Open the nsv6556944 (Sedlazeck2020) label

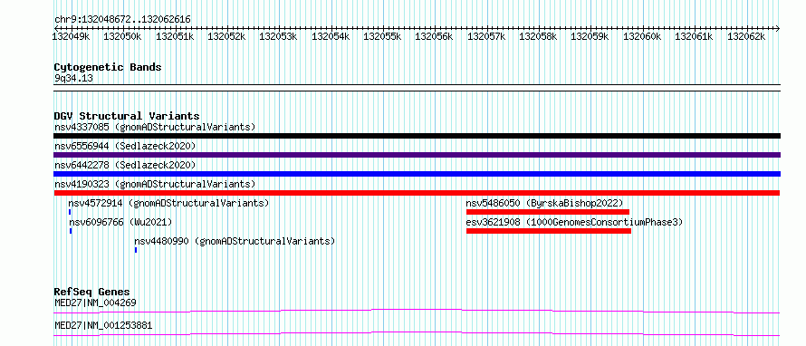[x=125, y=146]
